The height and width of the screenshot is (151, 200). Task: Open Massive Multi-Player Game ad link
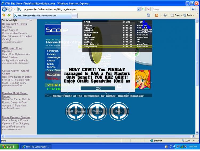15,95
